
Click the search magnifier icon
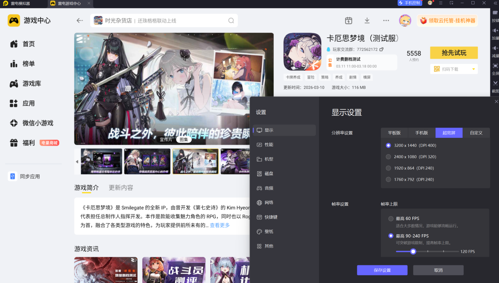click(231, 20)
